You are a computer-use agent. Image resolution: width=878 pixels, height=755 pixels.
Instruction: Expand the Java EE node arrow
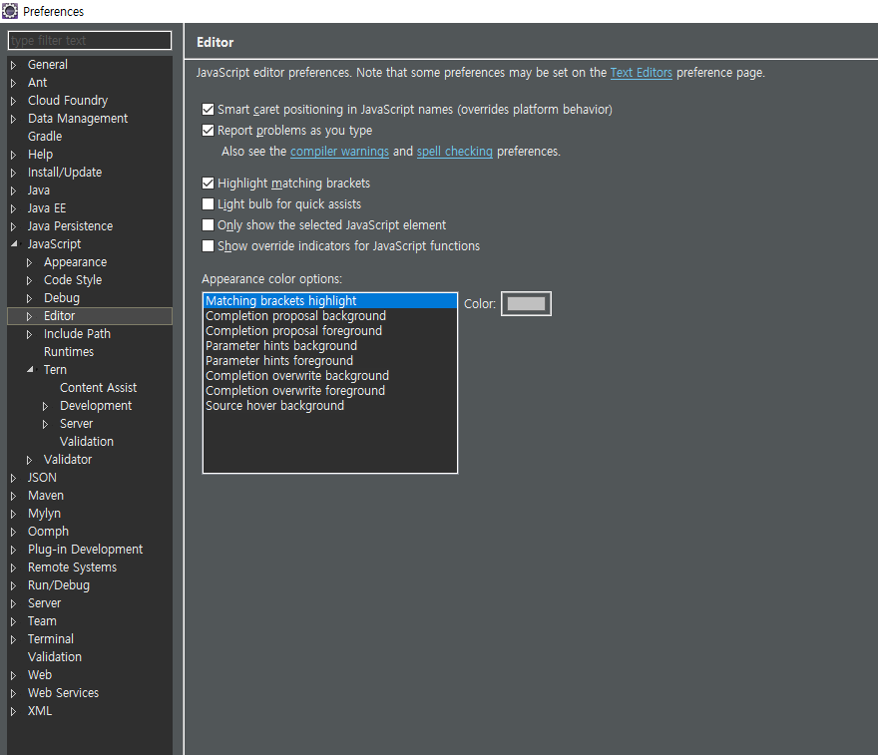[x=13, y=208]
